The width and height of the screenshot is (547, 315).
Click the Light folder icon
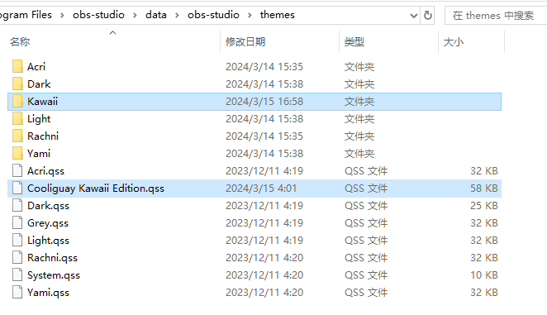17,119
